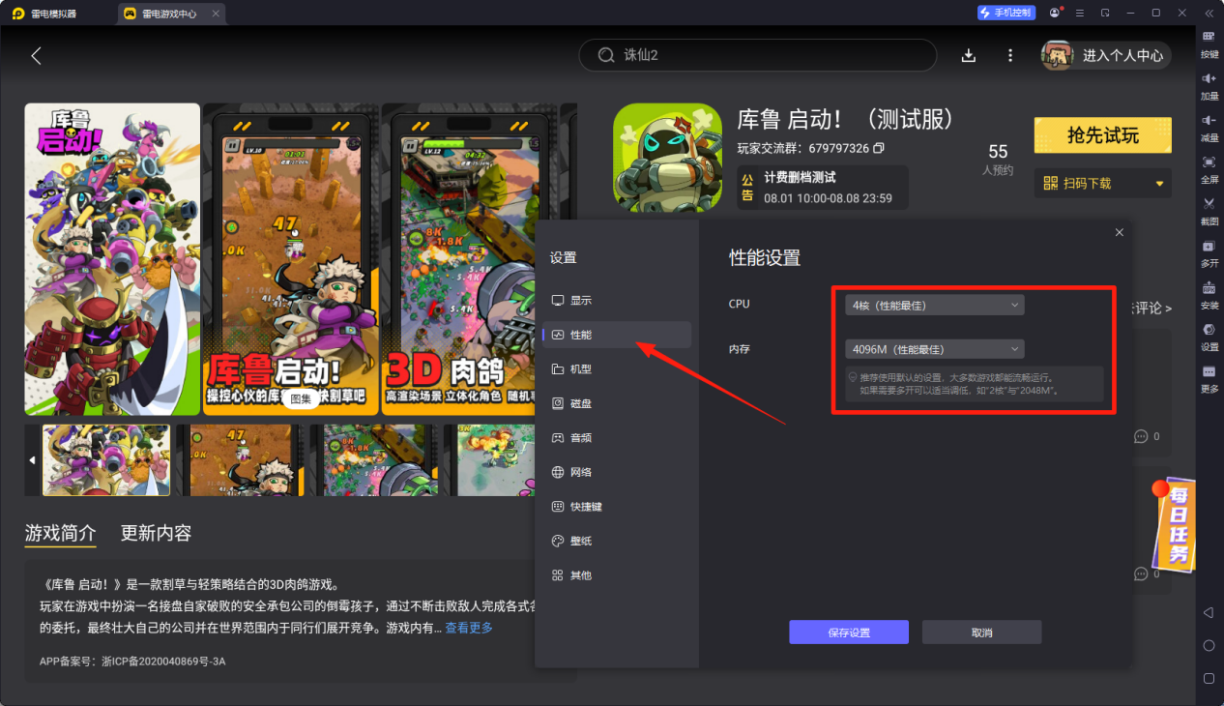The height and width of the screenshot is (706, 1224).
Task: Switch to the 游戏简介 tab
Action: click(x=61, y=533)
